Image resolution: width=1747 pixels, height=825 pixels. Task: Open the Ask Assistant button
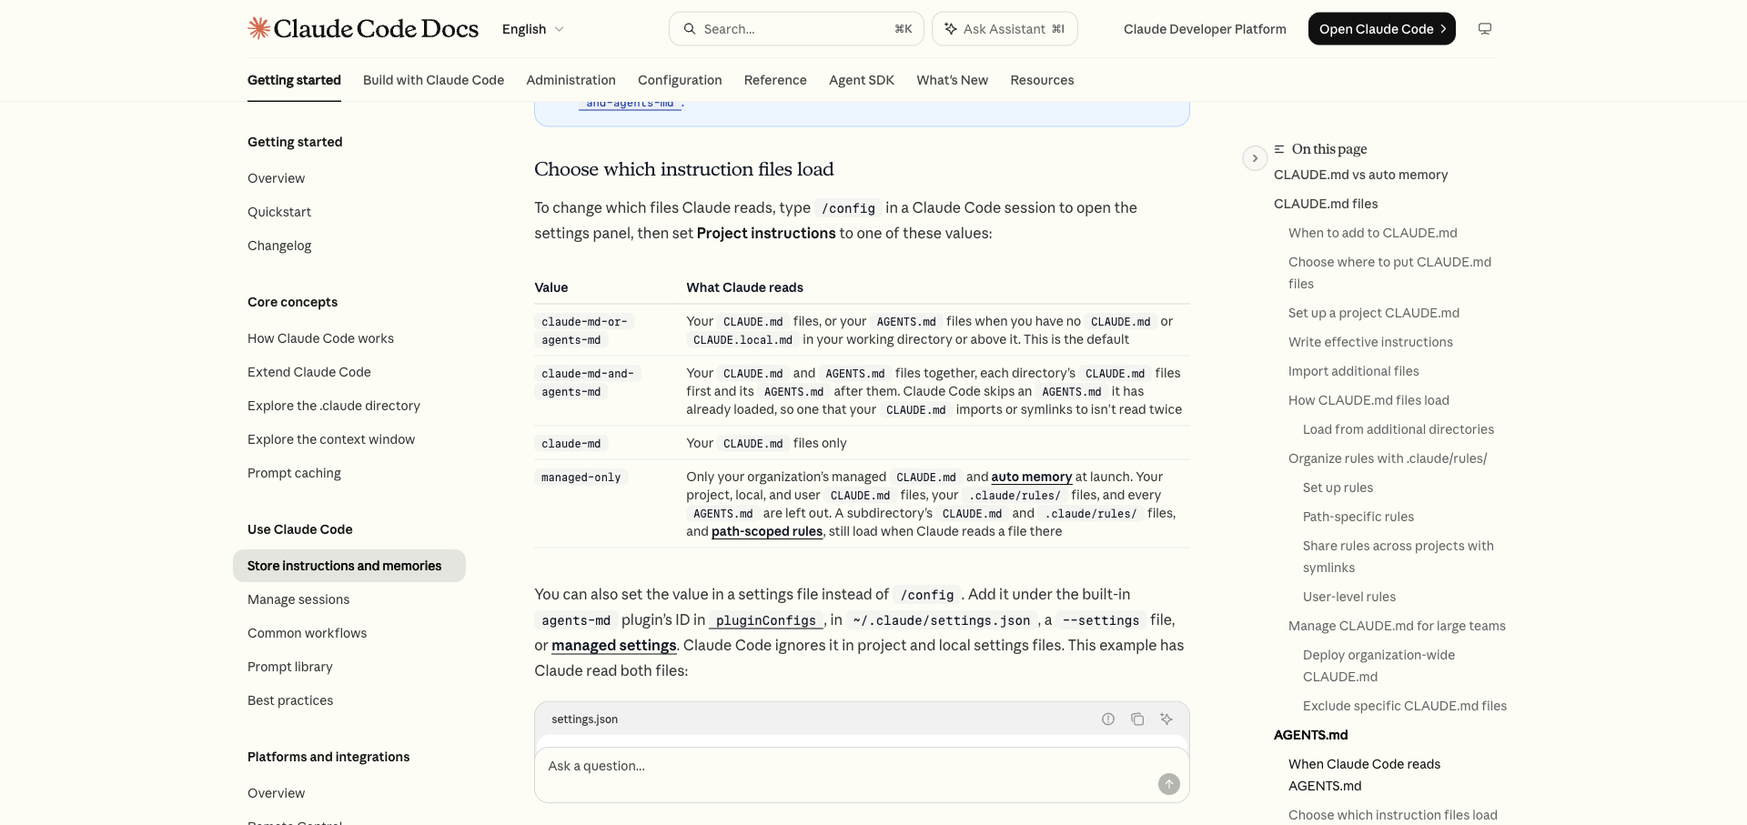(1005, 29)
